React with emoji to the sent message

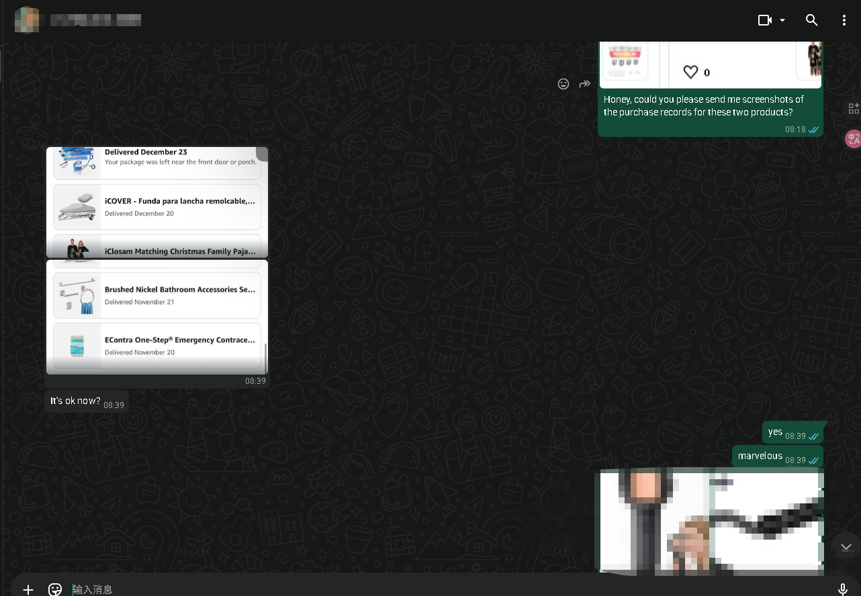pos(563,84)
